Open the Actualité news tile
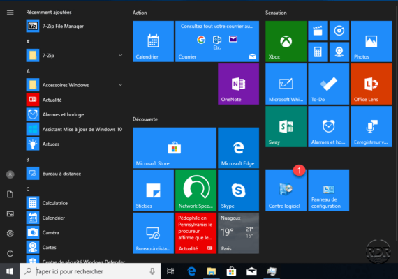398x279 pixels. (196, 233)
